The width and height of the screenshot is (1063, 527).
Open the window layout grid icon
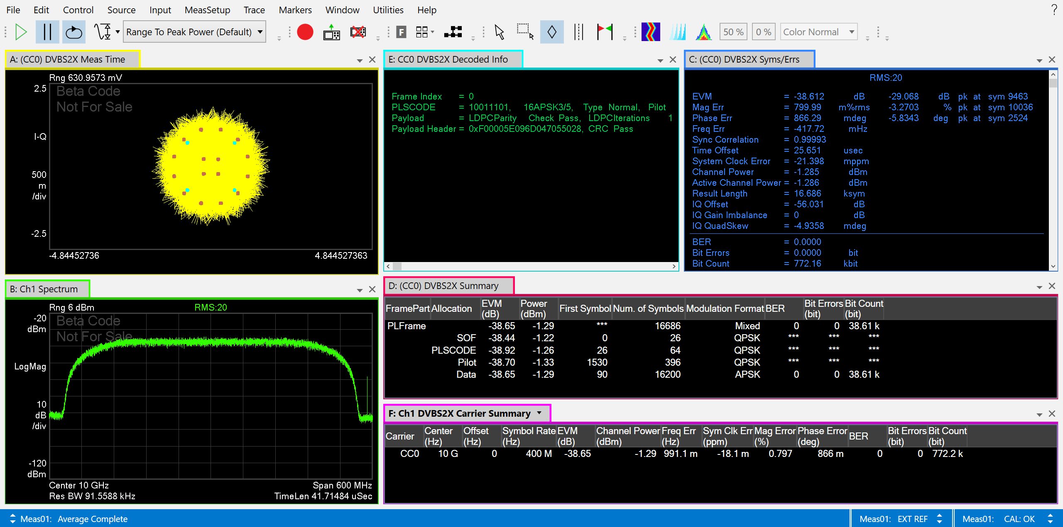click(421, 32)
